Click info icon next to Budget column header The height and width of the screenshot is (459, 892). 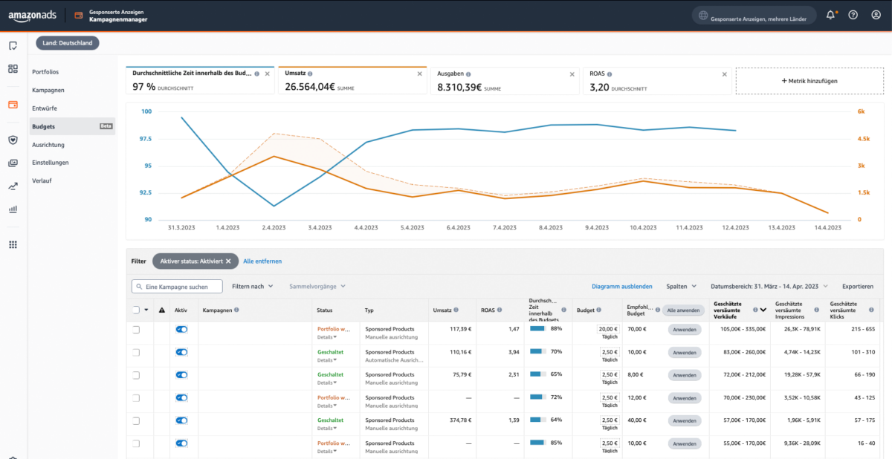click(600, 310)
